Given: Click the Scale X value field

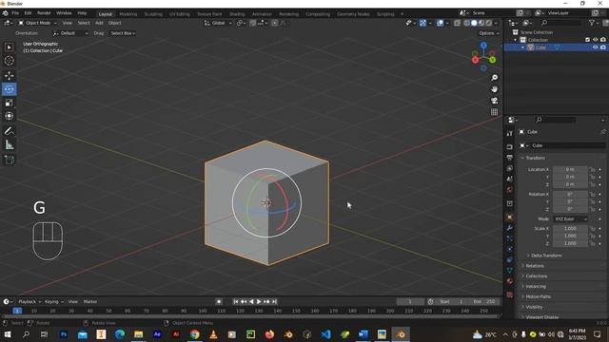Looking at the screenshot, I should [x=570, y=228].
